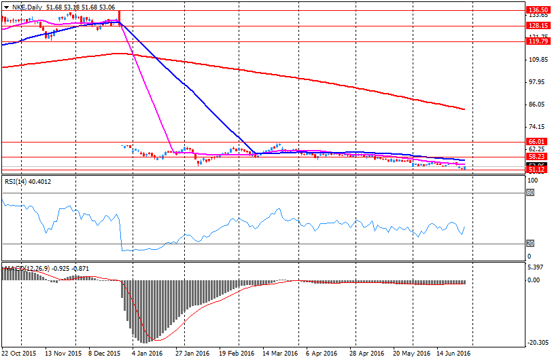
Task: Click the 13 Nov 2015 date label
Action: [x=63, y=353]
